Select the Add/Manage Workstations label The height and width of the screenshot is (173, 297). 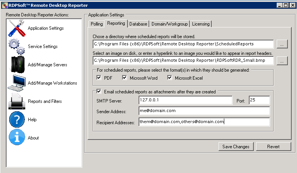click(52, 83)
